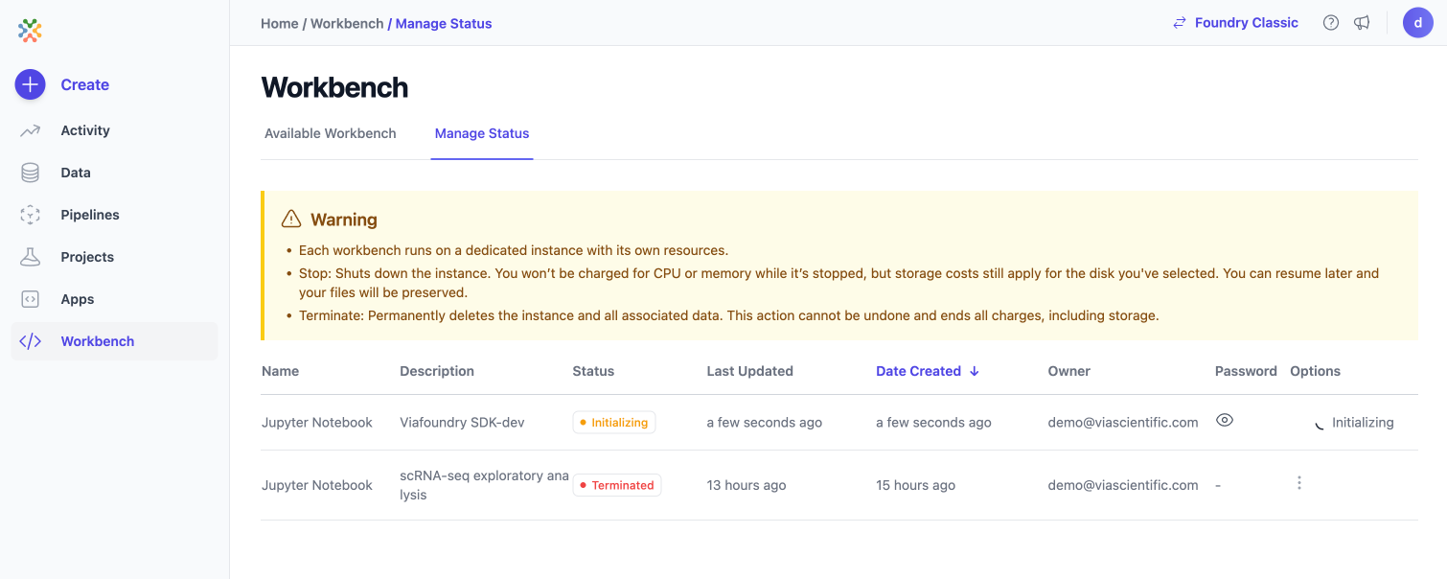Viewport: 1447px width, 579px height.
Task: Open the Create menu in the sidebar
Action: tap(30, 84)
